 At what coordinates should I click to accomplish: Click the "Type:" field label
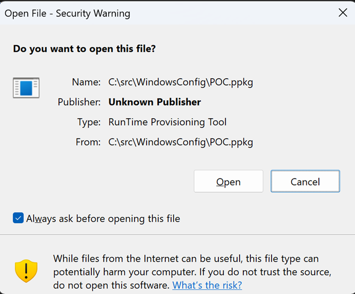coord(89,122)
